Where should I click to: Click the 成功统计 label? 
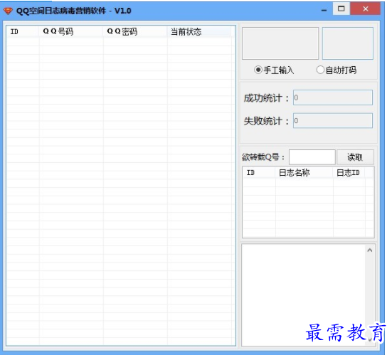(266, 98)
